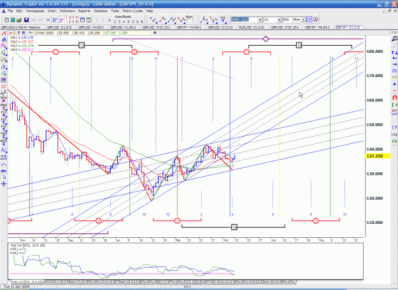Click the blue fork projection tool icon

(x=204, y=20)
